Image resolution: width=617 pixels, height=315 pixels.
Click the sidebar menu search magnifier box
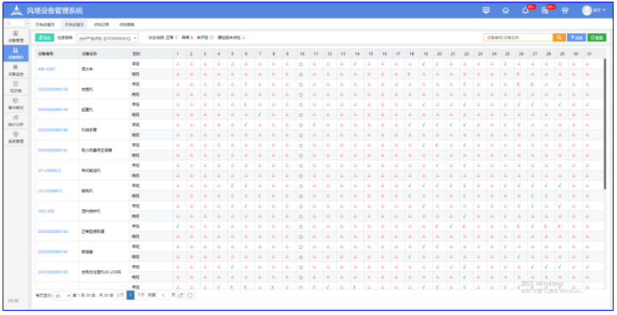14,24
